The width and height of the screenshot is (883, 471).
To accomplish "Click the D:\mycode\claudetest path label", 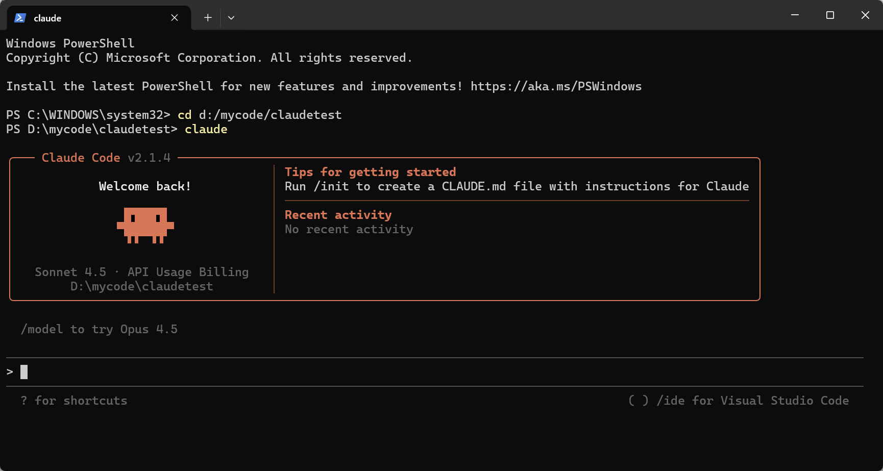I will pos(141,286).
